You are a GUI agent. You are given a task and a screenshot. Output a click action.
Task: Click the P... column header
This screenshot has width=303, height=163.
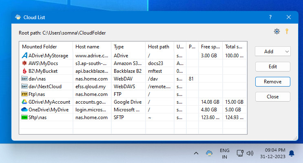(192, 47)
